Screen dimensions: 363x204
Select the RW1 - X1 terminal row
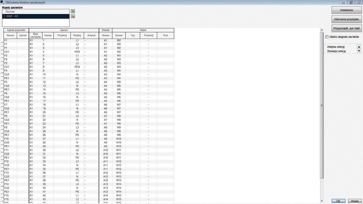click(x=36, y=16)
